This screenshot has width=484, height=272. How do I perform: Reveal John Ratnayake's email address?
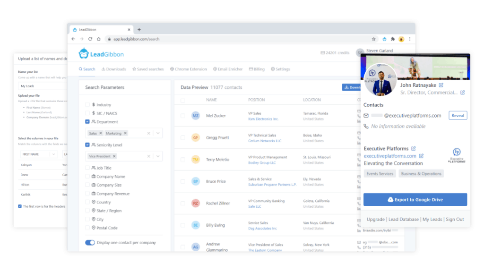point(457,115)
